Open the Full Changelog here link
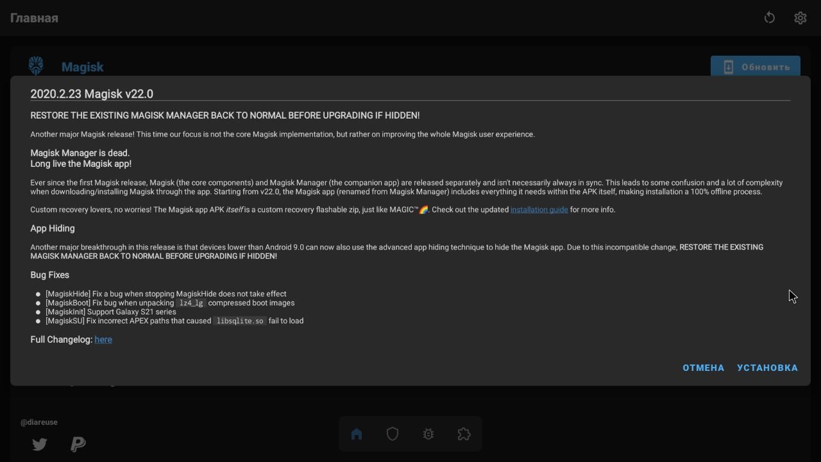The height and width of the screenshot is (462, 821). pyautogui.click(x=103, y=339)
